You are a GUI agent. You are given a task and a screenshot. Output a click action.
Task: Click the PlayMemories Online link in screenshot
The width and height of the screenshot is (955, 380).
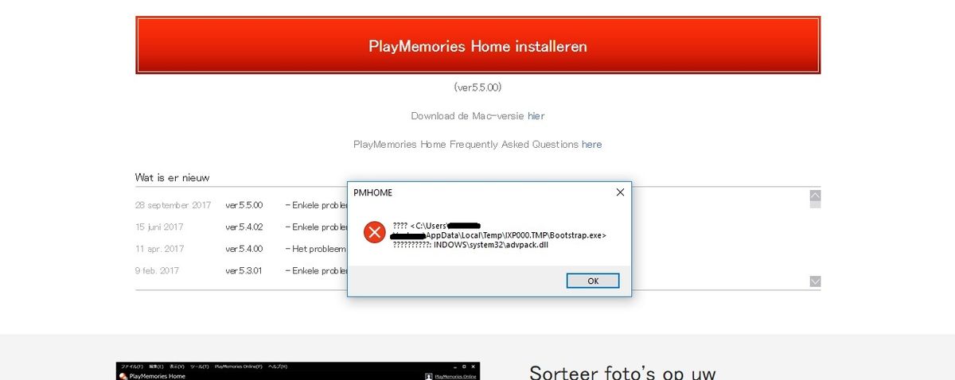456,376
